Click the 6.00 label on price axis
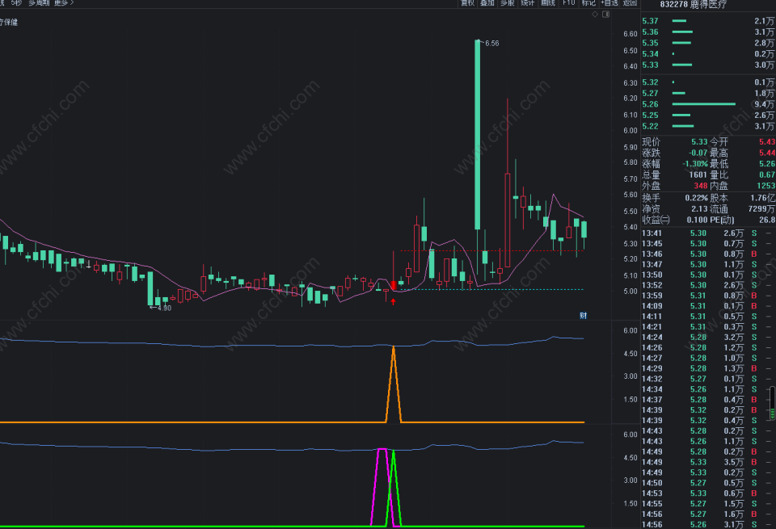 630,131
